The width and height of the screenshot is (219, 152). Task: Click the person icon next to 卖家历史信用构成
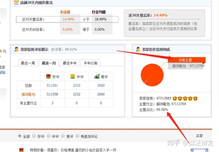138,49
